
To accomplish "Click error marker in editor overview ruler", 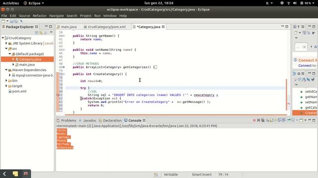I will (x=288, y=103).
